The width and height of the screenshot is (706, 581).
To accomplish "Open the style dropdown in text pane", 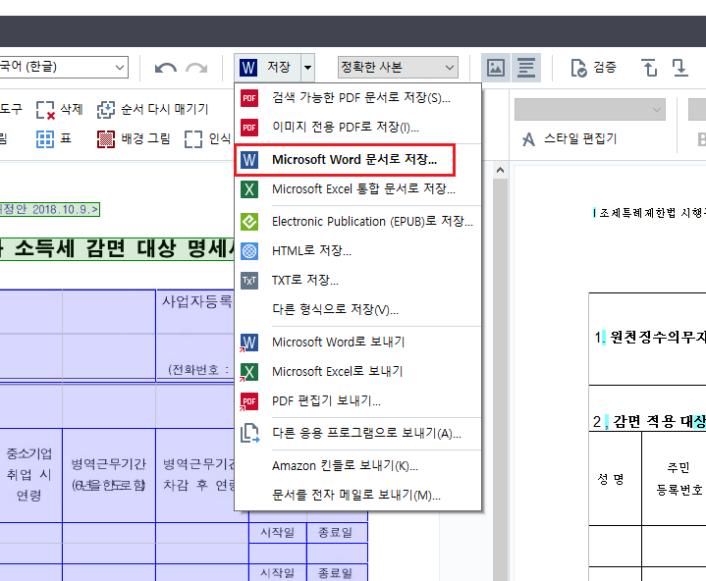I will pos(590,110).
